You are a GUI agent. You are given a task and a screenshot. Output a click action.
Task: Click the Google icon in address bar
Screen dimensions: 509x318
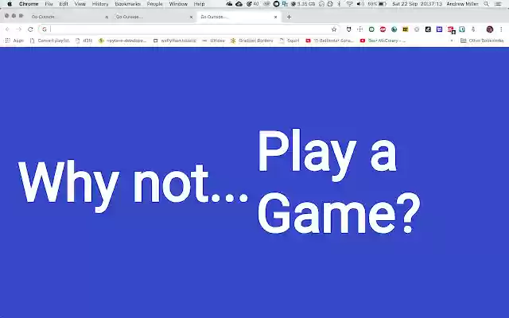(x=45, y=29)
